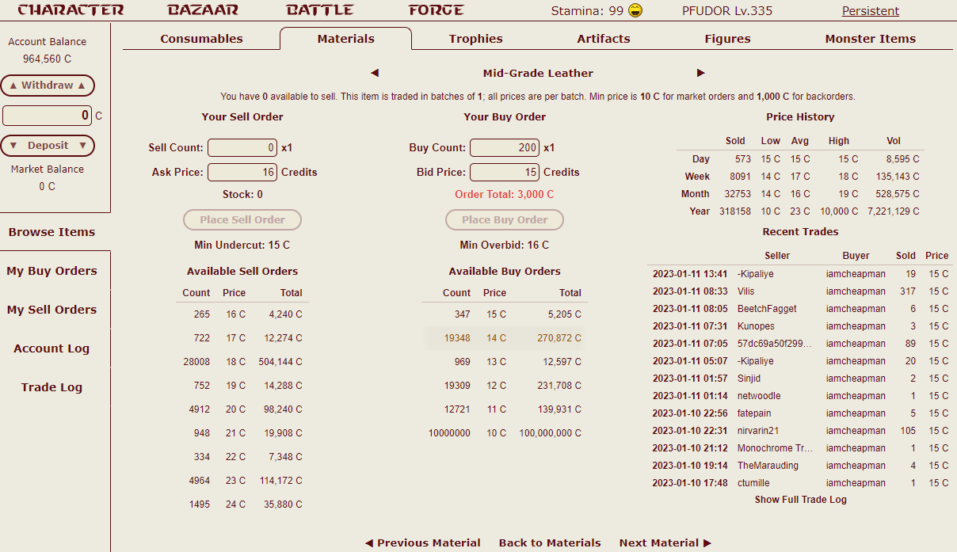
Task: Click seller name Vilis in trades
Action: pyautogui.click(x=746, y=291)
